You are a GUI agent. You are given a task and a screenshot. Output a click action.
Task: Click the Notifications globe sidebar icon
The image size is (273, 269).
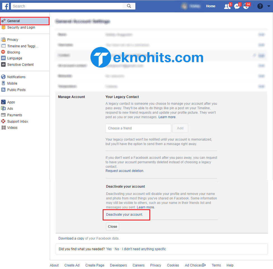tap(3, 77)
